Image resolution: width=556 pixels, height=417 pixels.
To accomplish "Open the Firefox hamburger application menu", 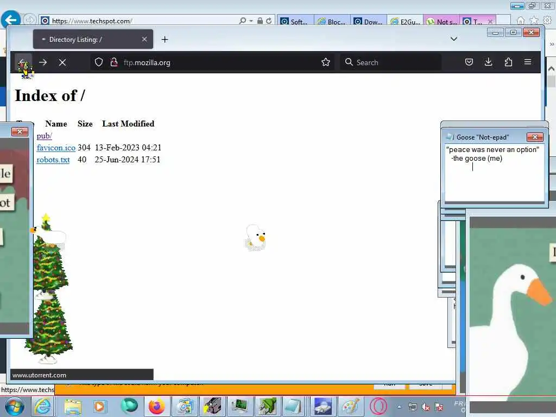I will click(528, 62).
